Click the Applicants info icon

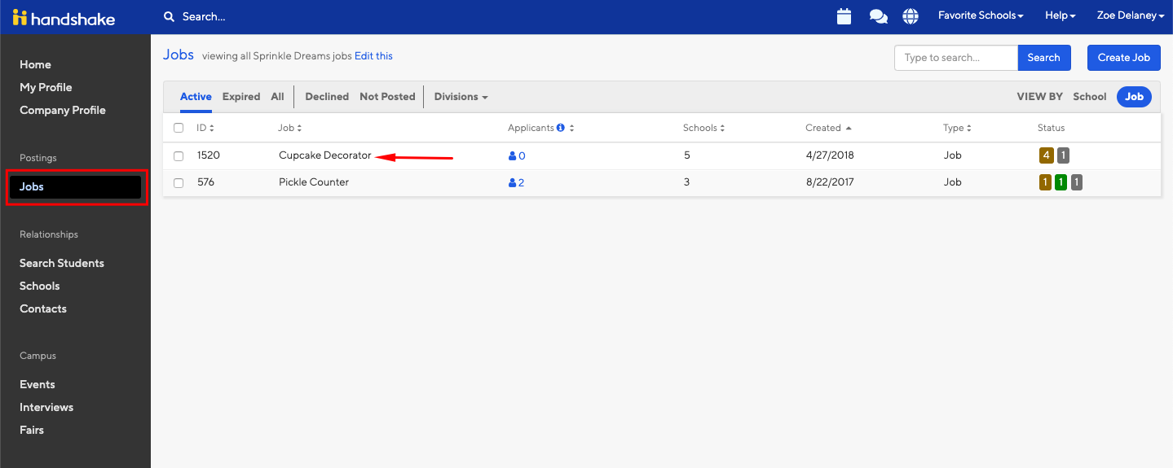coord(561,128)
